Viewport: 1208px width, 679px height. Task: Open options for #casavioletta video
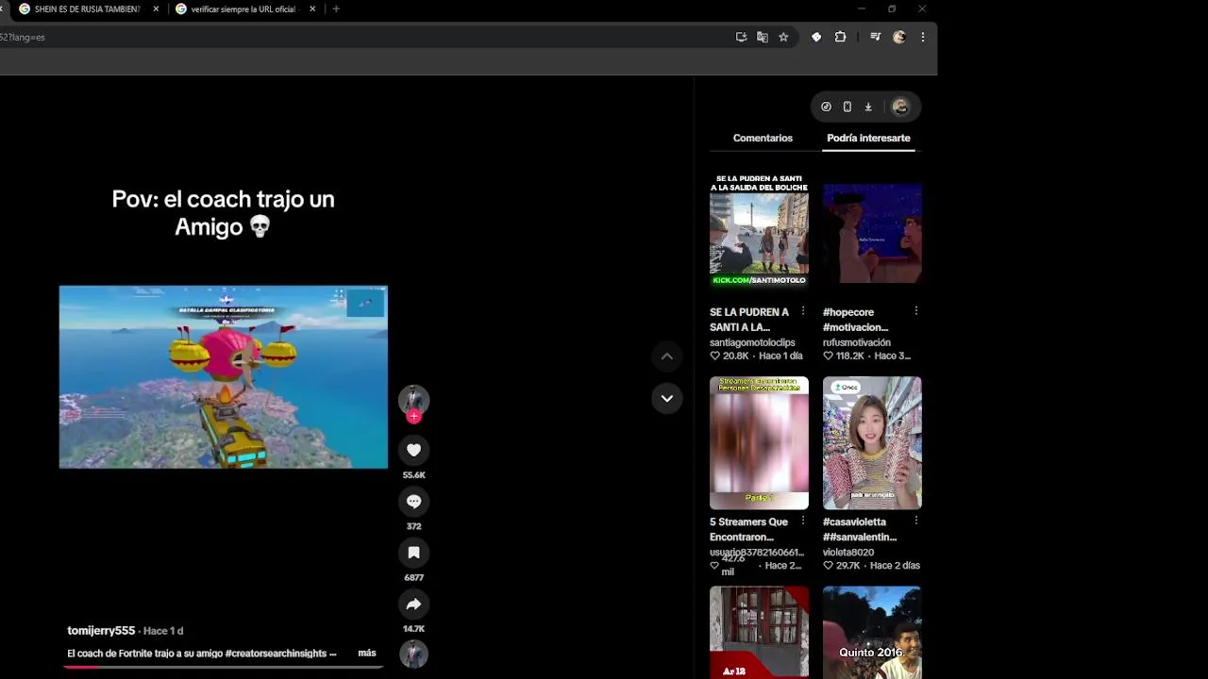pyautogui.click(x=915, y=521)
